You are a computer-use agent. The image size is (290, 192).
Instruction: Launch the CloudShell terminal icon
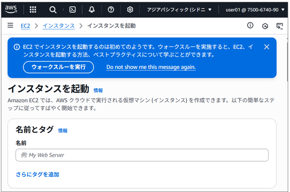tap(72, 10)
